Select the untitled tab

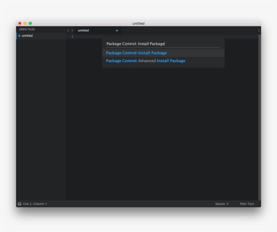(x=98, y=30)
